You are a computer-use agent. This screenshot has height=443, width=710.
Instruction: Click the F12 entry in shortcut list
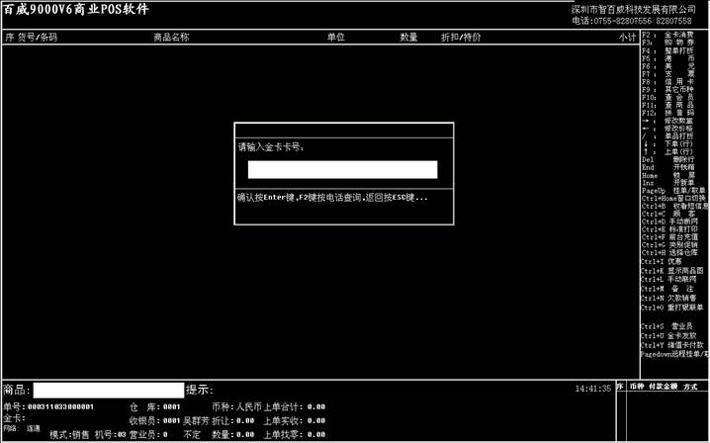[x=667, y=113]
